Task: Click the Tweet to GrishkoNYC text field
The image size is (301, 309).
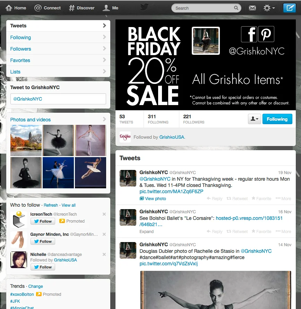Action: point(58,99)
